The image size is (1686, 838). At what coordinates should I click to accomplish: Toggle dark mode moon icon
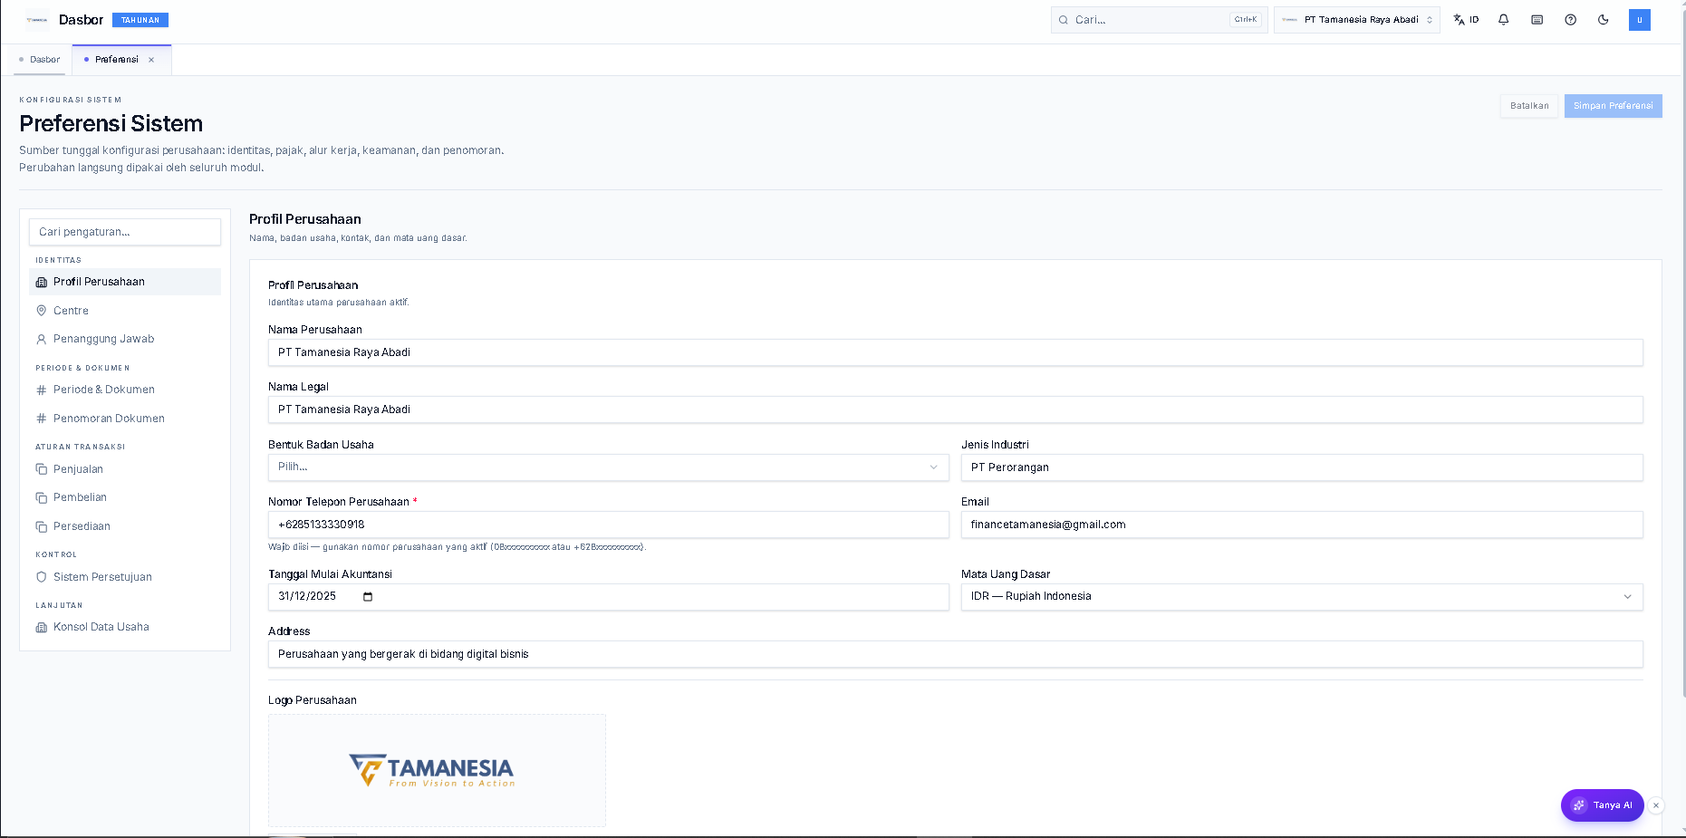pos(1604,20)
